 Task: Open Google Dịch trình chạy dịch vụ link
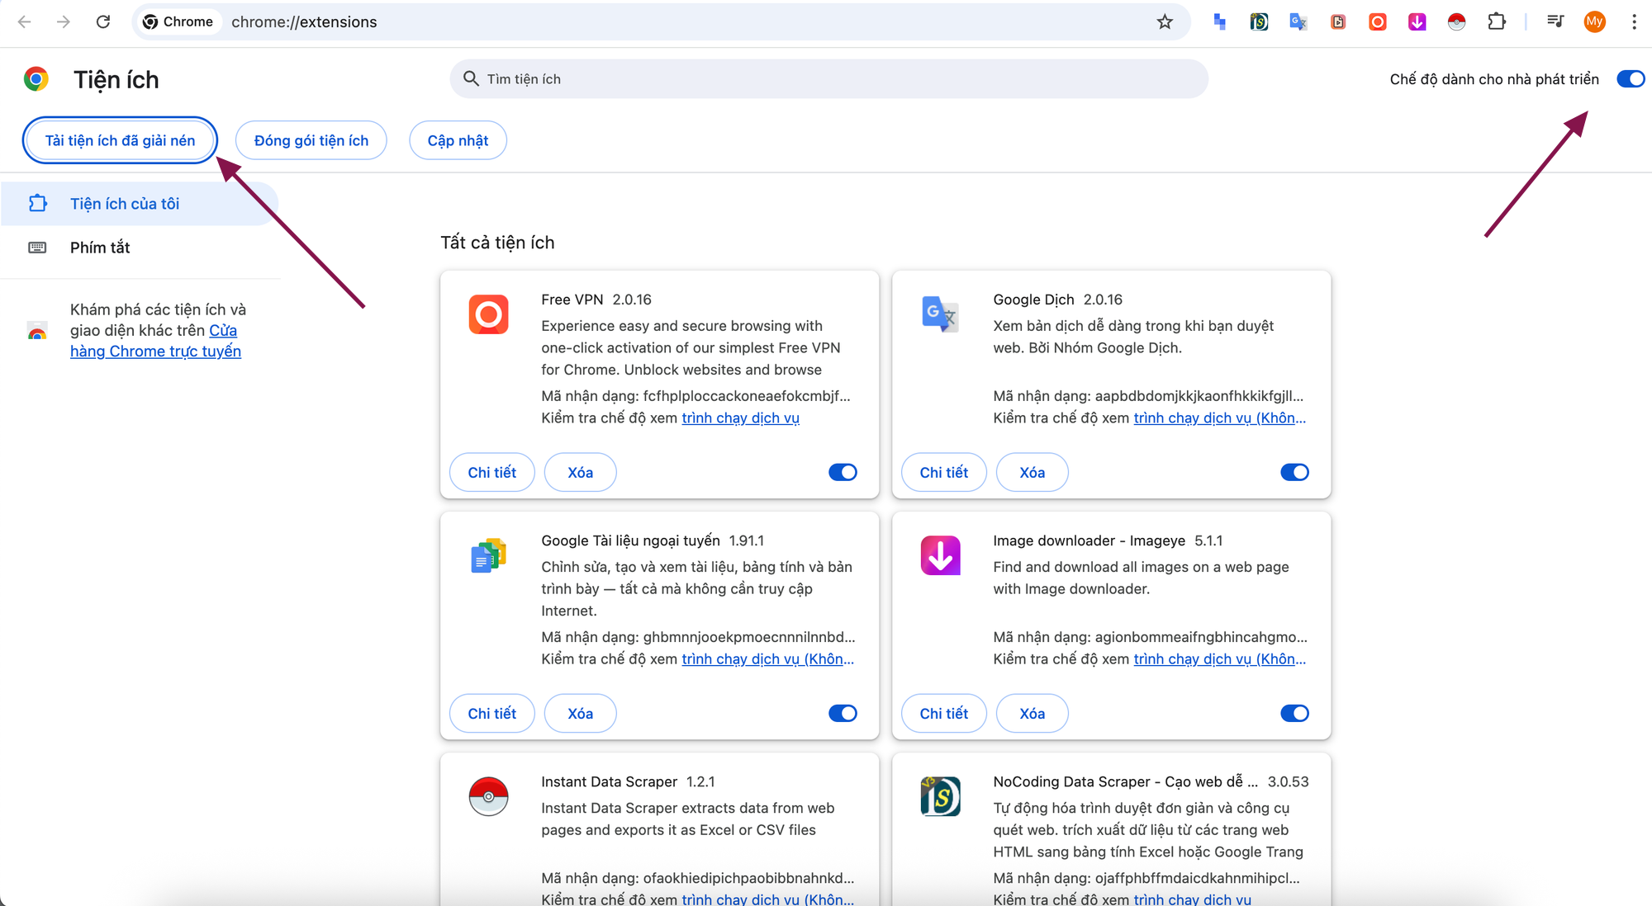1219,418
